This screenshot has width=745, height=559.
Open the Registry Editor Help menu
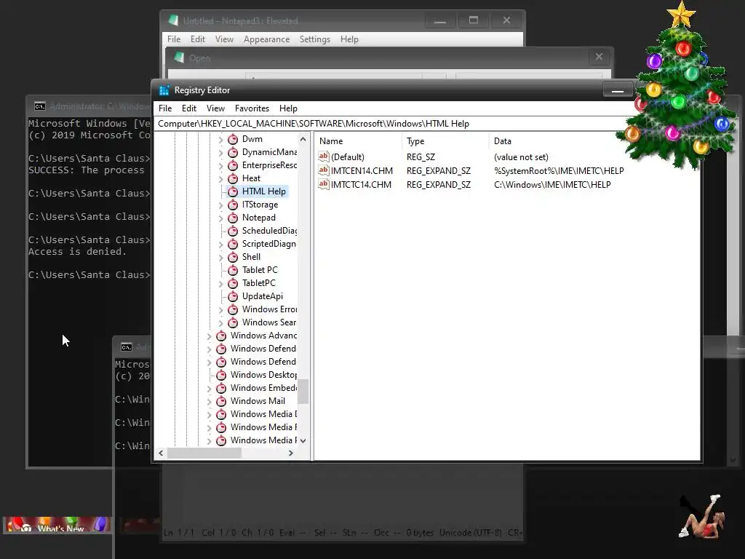(x=288, y=108)
